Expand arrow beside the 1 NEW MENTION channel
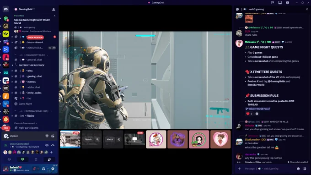311x175 pixels. [x=12, y=37]
